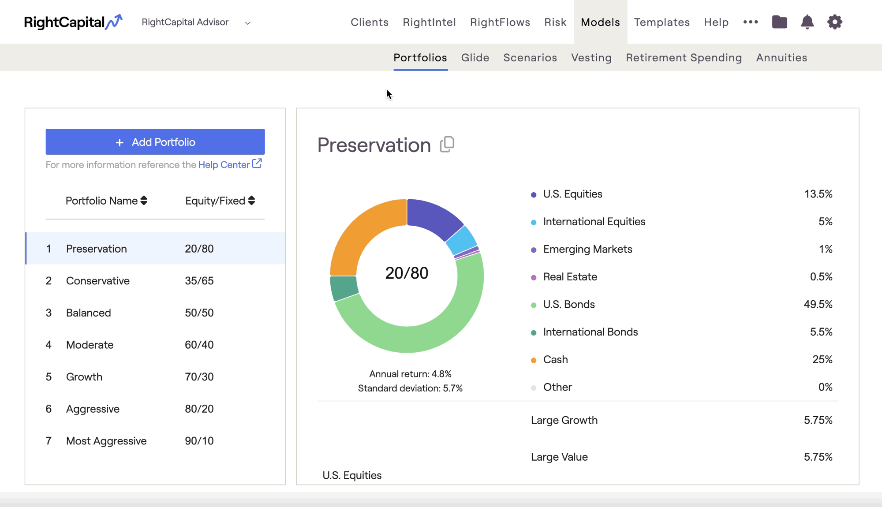This screenshot has width=882, height=507.
Task: Open RightIntel menu
Action: tap(429, 22)
